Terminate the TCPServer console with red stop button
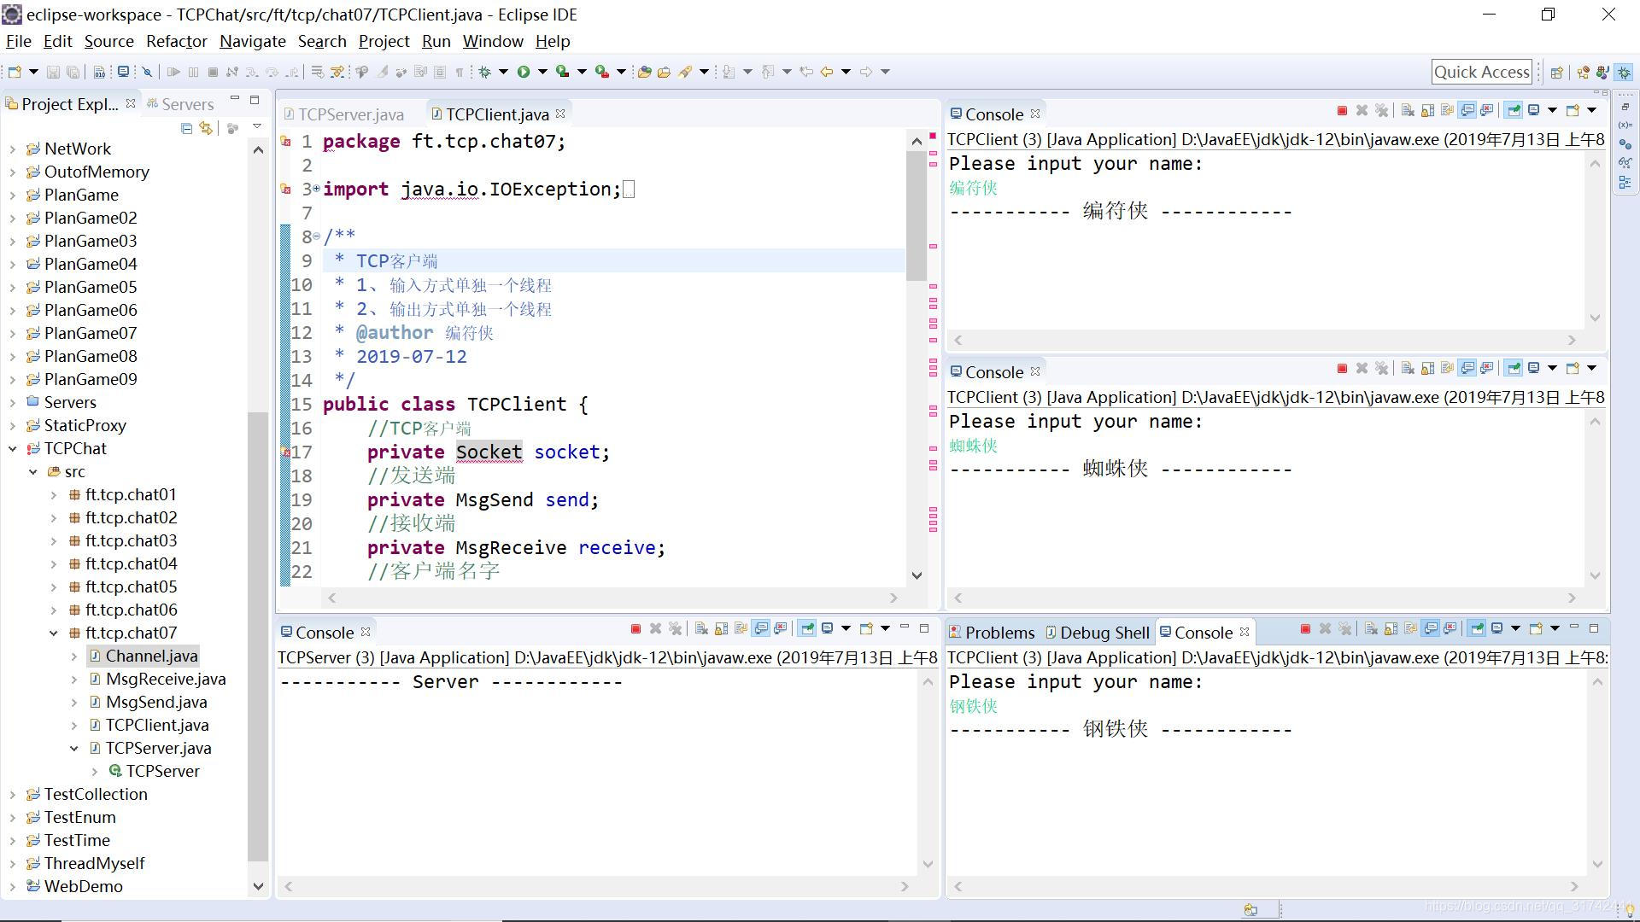 (635, 628)
